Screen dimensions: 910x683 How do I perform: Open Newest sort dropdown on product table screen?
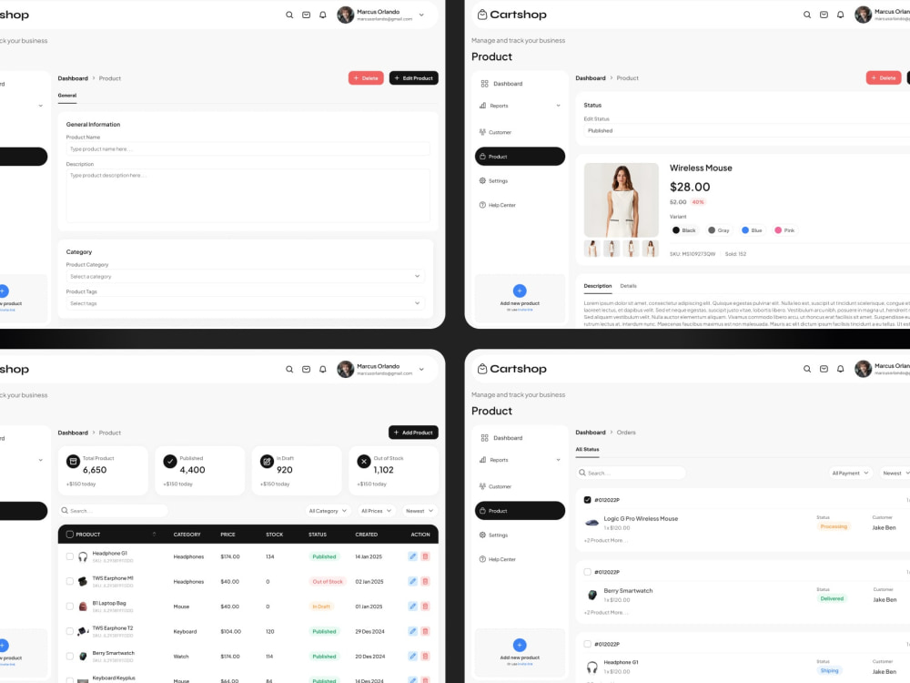[x=420, y=511]
